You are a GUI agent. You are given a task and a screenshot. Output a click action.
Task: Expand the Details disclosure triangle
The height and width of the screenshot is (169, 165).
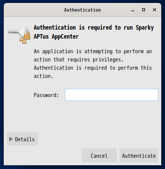coord(11,139)
